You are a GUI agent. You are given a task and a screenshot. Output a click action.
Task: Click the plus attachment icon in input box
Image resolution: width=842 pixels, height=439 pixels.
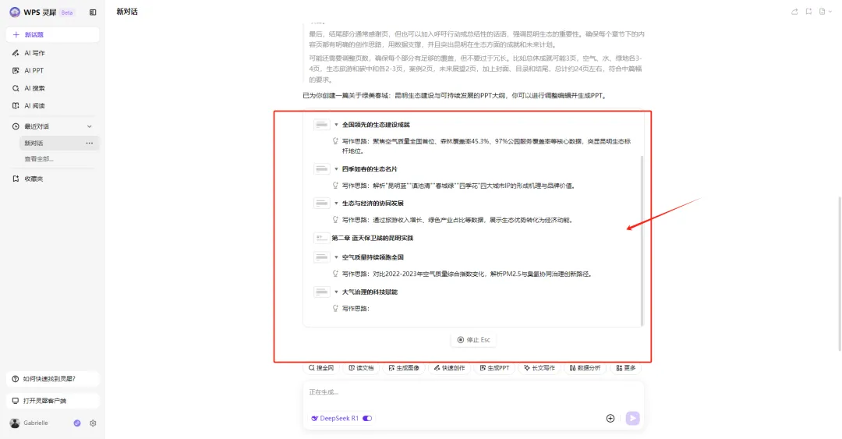point(610,419)
